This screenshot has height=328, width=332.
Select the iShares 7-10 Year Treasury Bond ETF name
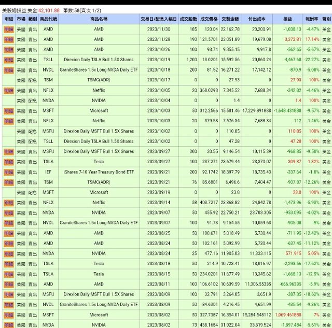coord(99,172)
